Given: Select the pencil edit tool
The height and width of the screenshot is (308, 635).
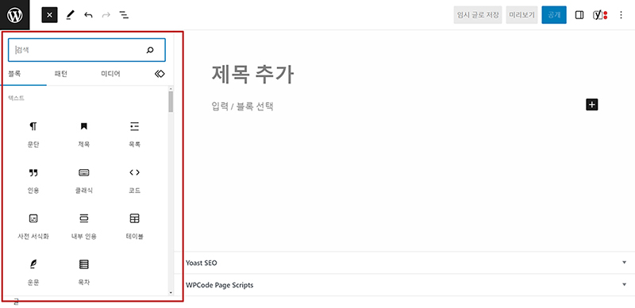Looking at the screenshot, I should point(70,15).
